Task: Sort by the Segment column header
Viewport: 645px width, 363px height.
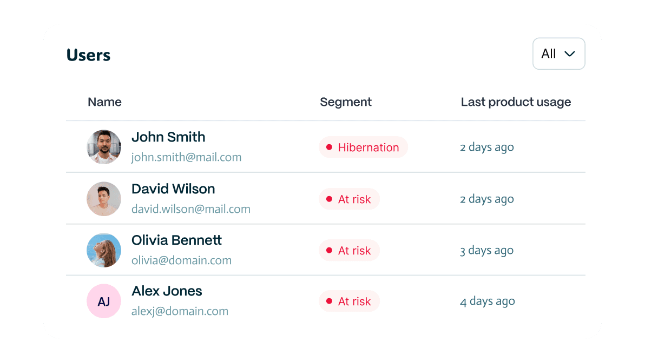Action: pos(346,102)
